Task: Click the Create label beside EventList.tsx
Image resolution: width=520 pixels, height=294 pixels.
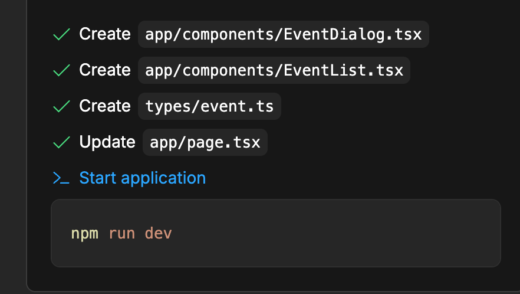Action: tap(105, 70)
